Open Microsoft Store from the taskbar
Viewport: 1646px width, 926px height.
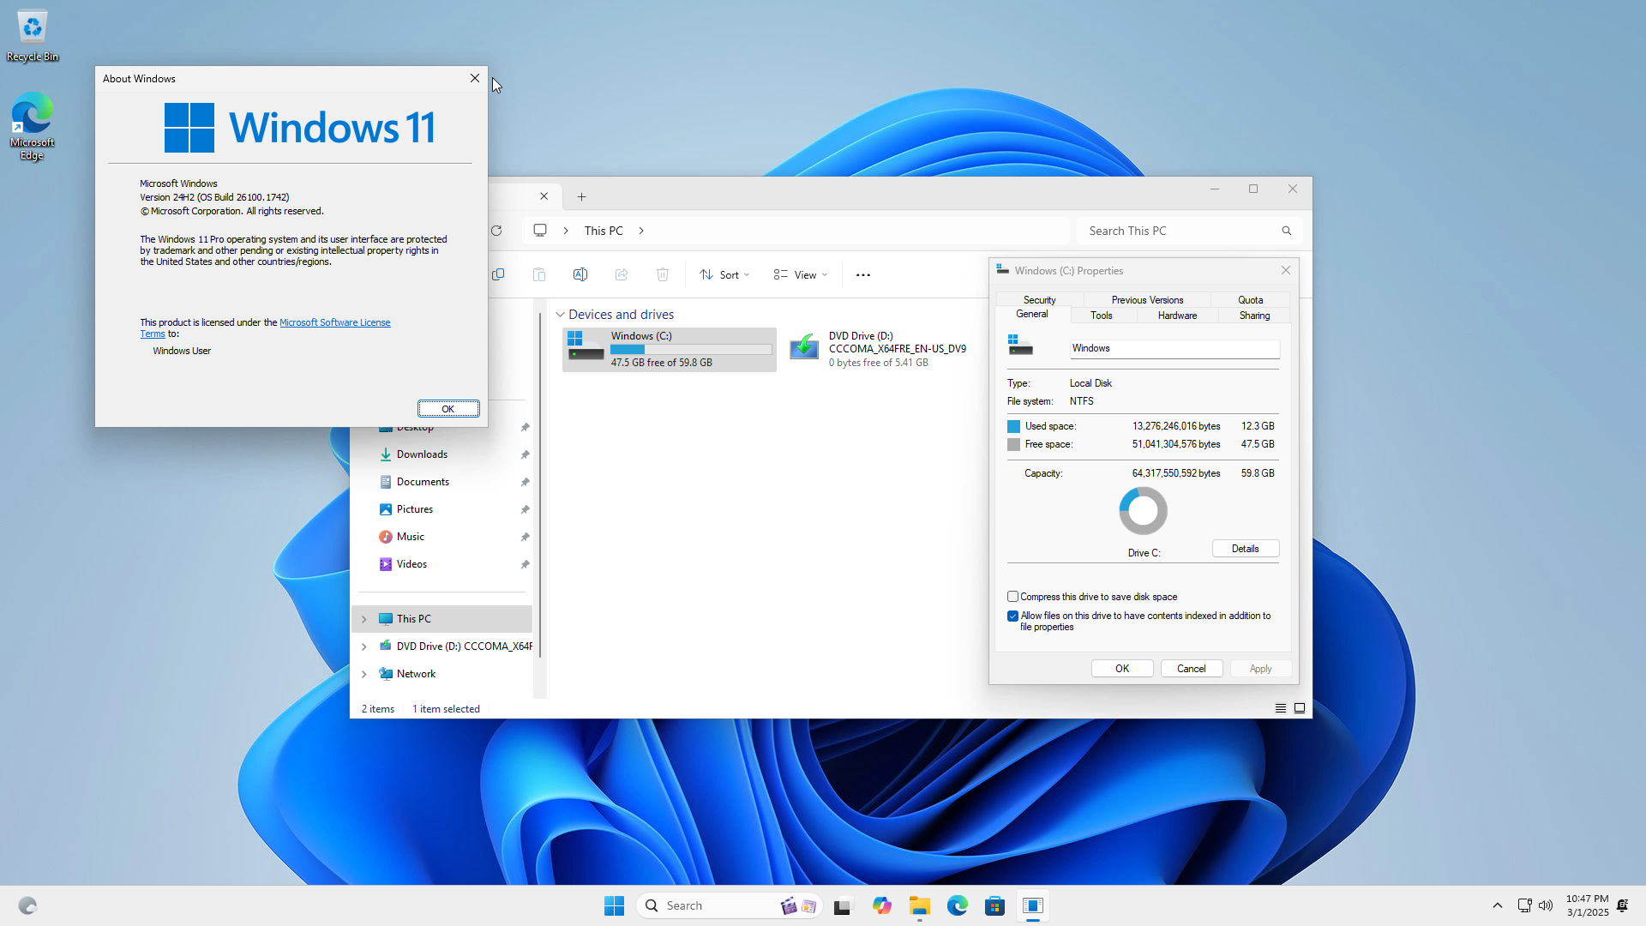(994, 905)
